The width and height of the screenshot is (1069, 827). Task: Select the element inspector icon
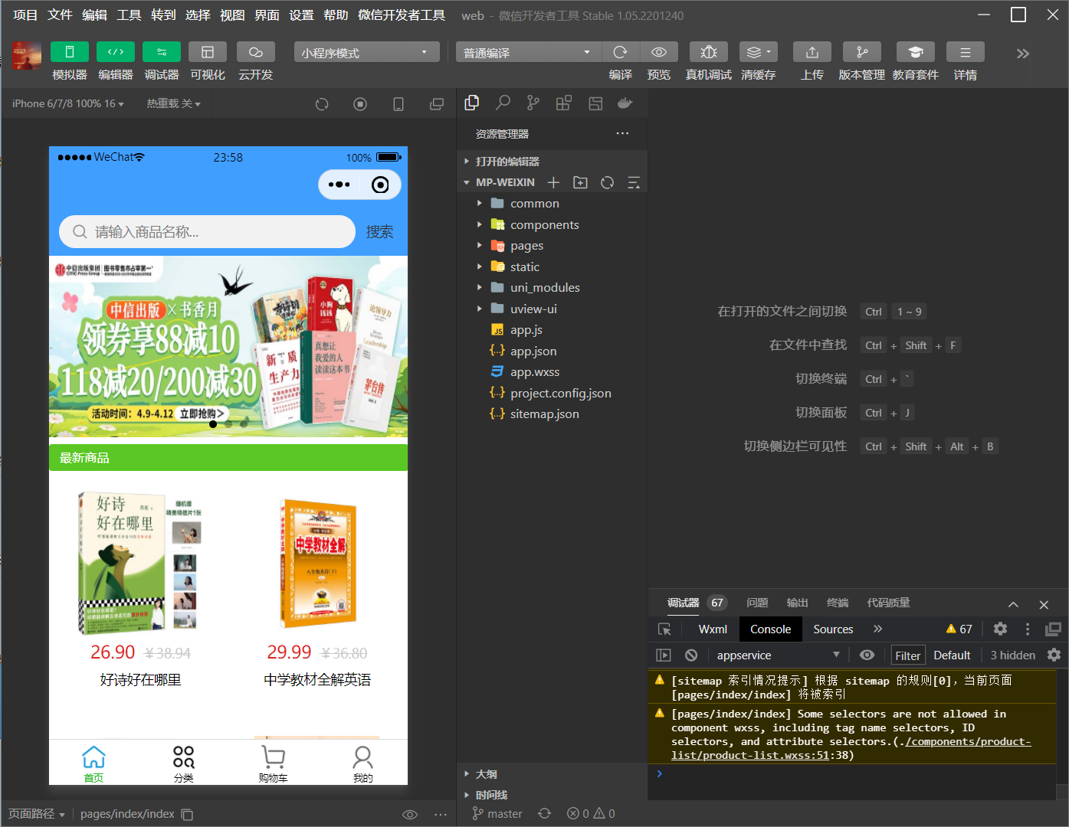click(664, 629)
